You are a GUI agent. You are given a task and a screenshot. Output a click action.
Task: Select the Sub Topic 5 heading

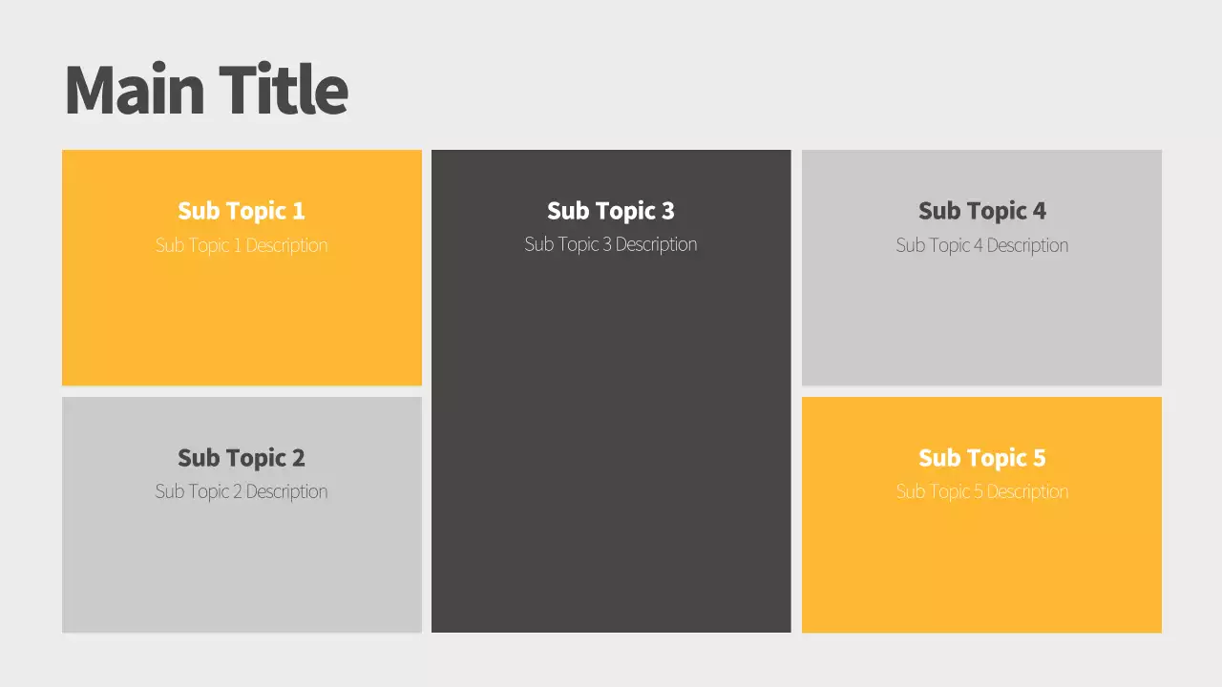pos(981,458)
